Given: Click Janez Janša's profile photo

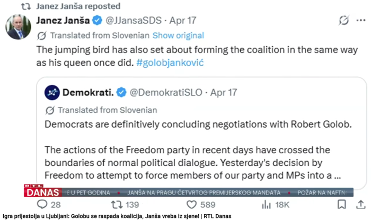Looking at the screenshot, I should 18,26.
